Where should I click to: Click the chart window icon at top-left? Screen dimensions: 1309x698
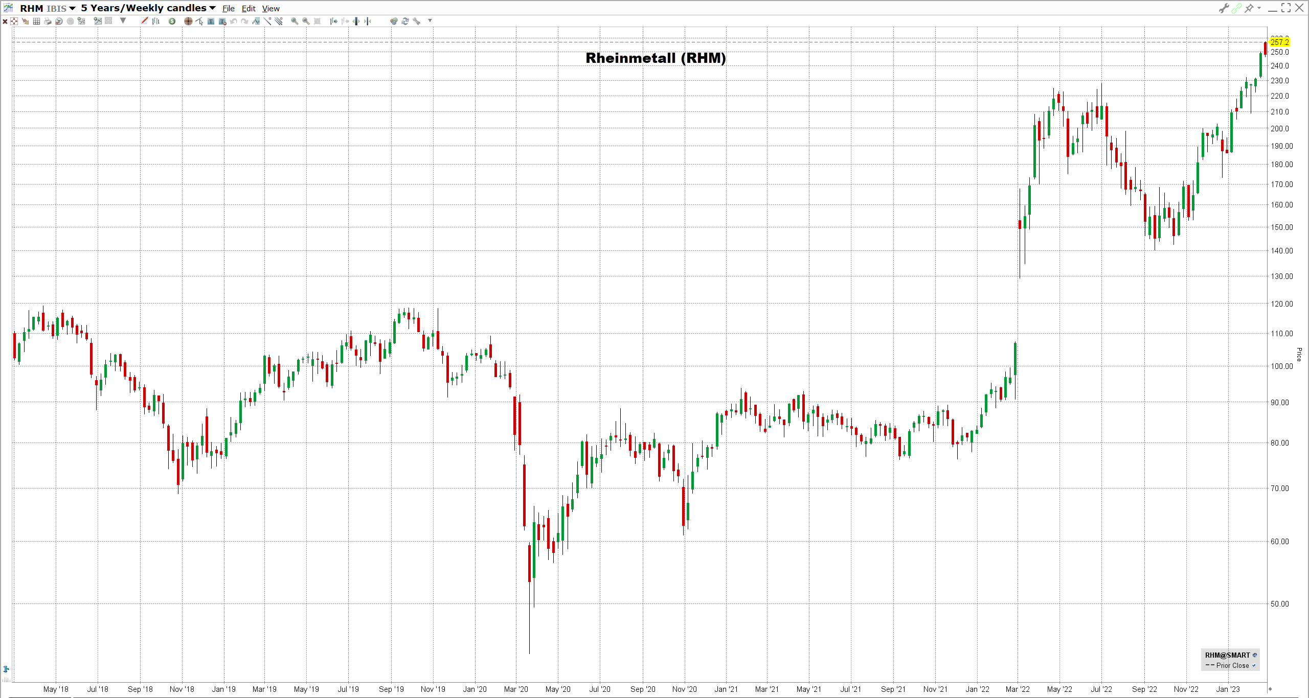coord(8,8)
